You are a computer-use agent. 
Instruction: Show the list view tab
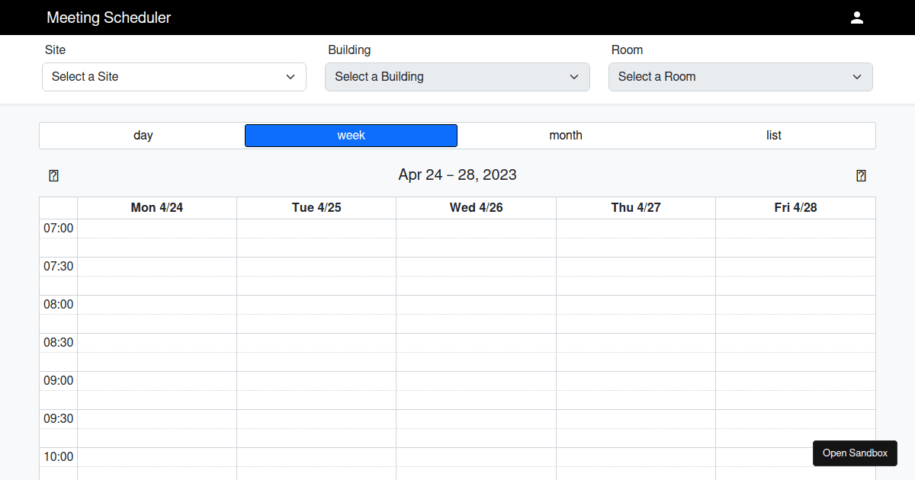(x=773, y=136)
